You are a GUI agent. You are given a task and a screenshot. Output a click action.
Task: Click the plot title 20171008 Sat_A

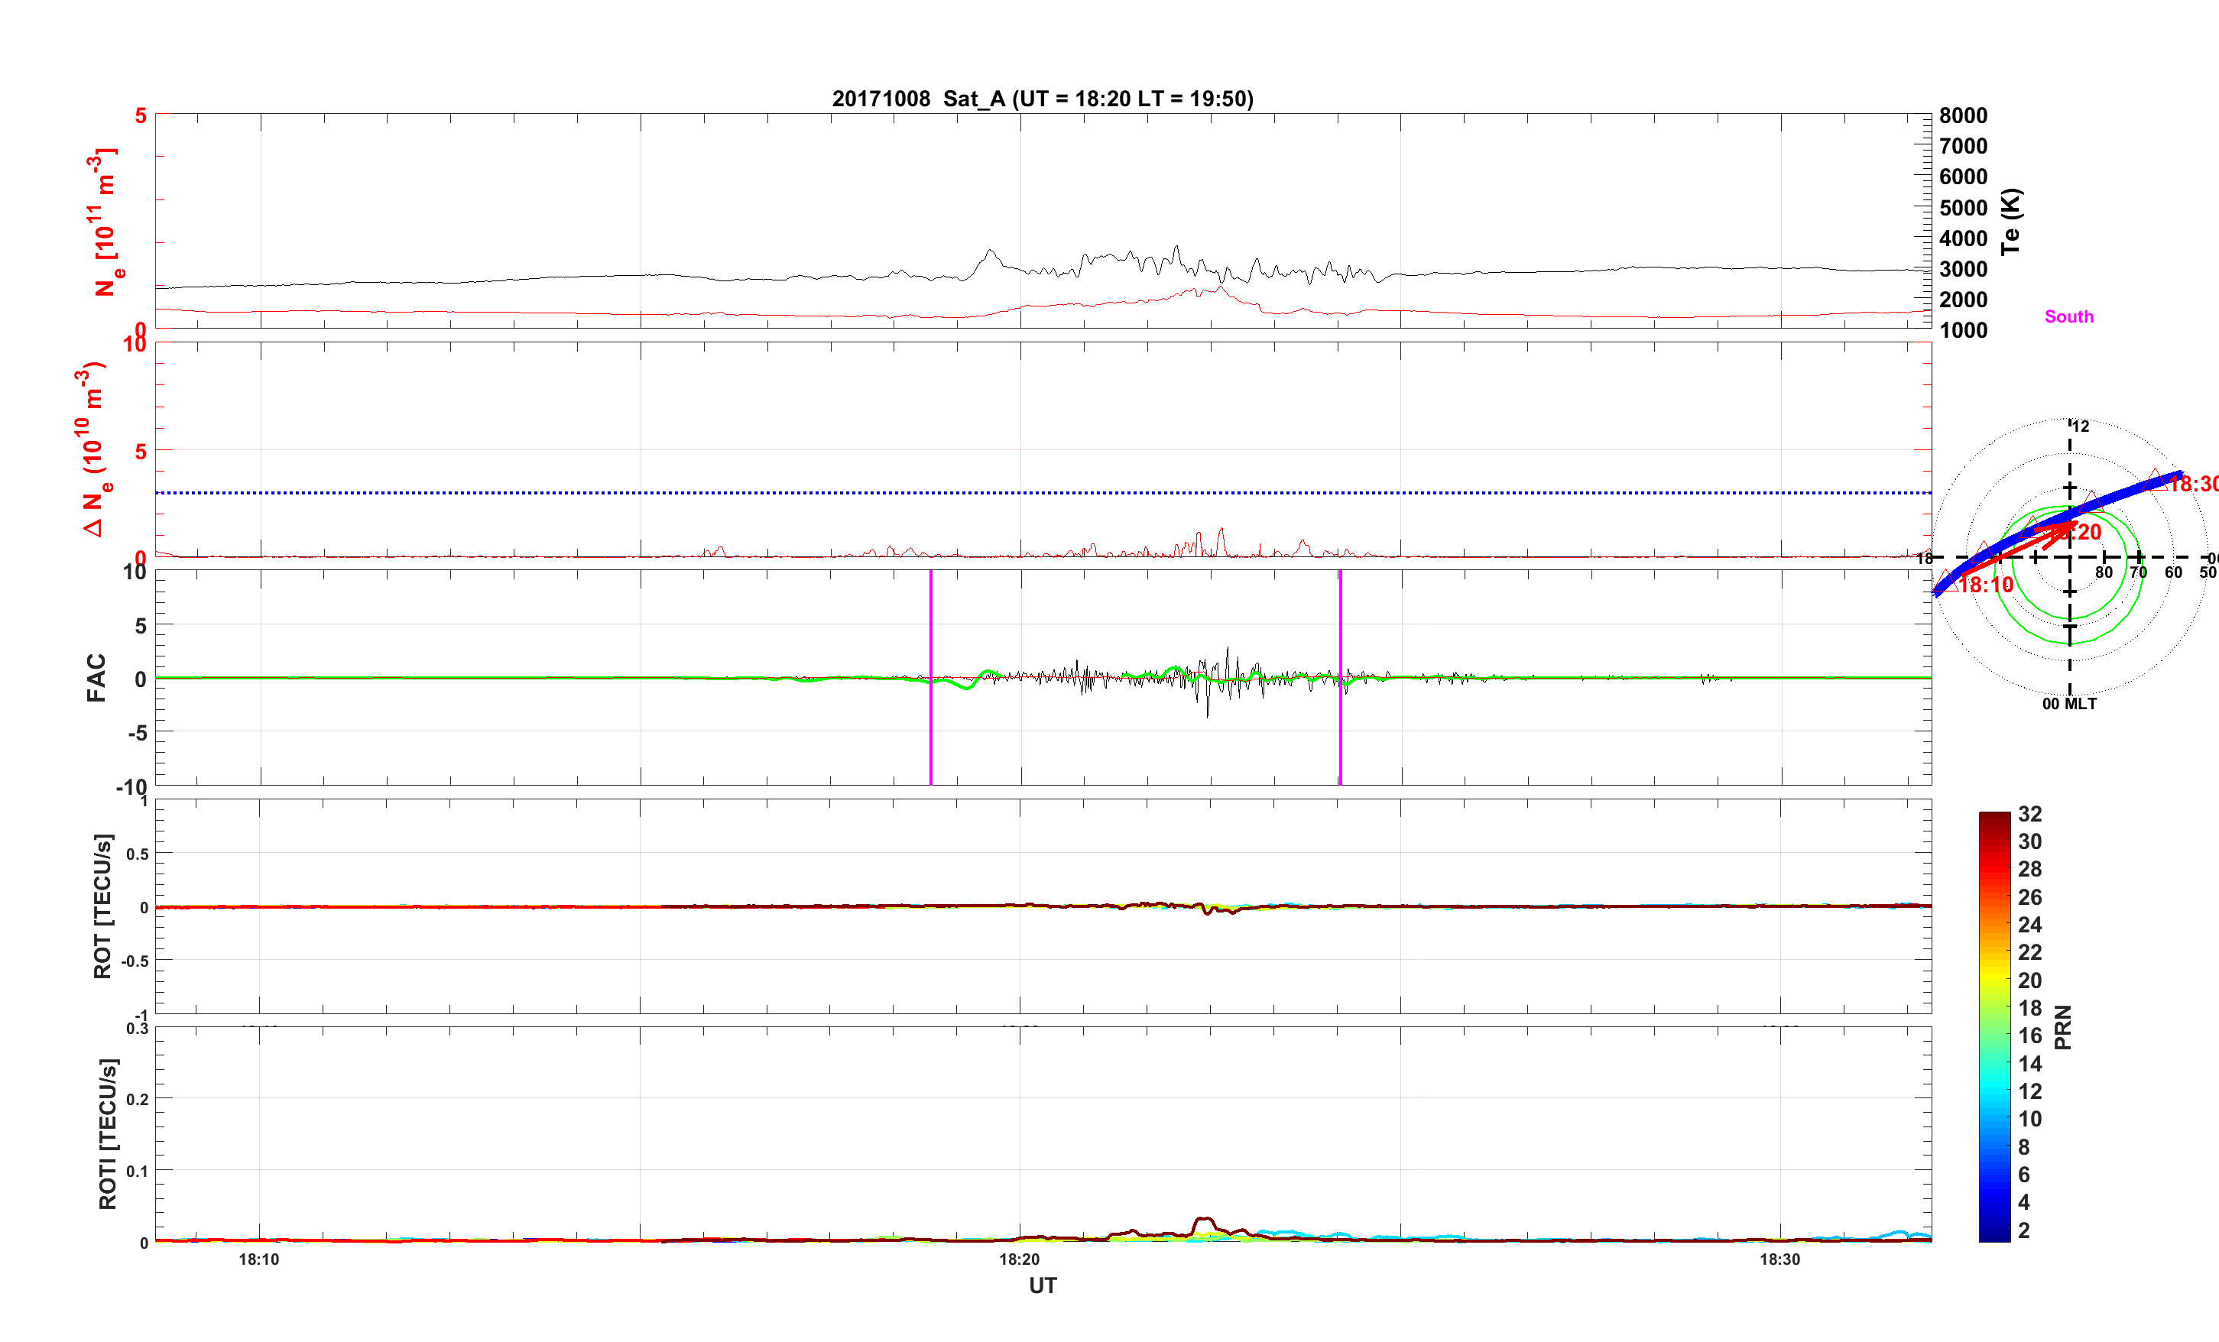click(x=1042, y=98)
